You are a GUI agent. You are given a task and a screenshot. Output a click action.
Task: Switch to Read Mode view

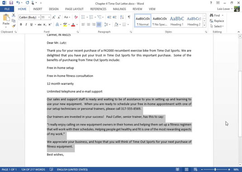[x=178, y=170]
